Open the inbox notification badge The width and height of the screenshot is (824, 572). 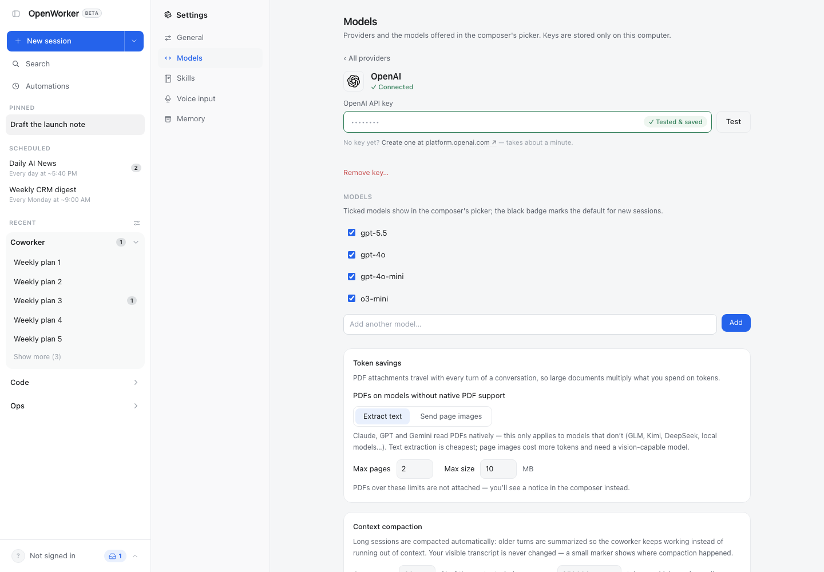click(115, 556)
